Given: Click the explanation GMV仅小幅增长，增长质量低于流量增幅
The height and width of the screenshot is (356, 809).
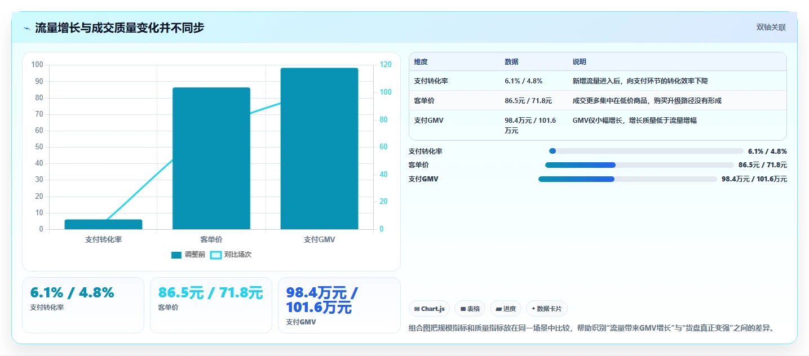Looking at the screenshot, I should click(x=635, y=120).
